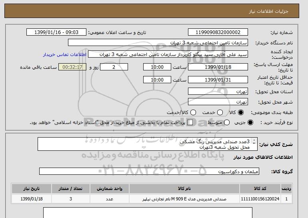Screen dimensions: 308x218
Task: Click the price validity time 10:00 field
Action: coord(157,80)
